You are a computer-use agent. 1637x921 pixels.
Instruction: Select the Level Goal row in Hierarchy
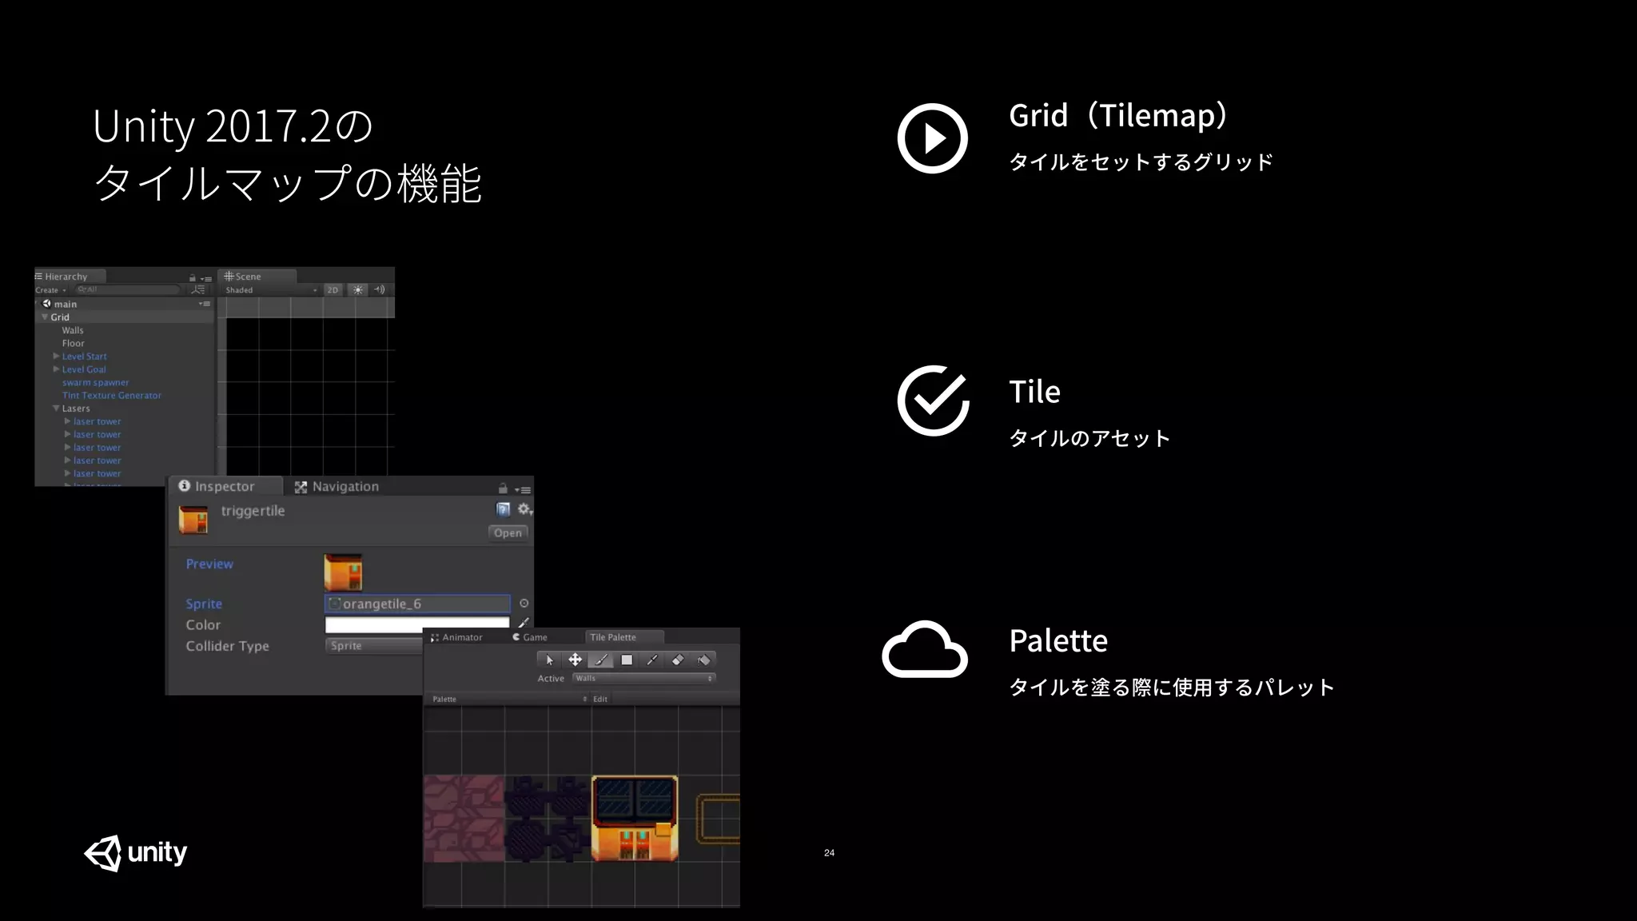[125, 369]
